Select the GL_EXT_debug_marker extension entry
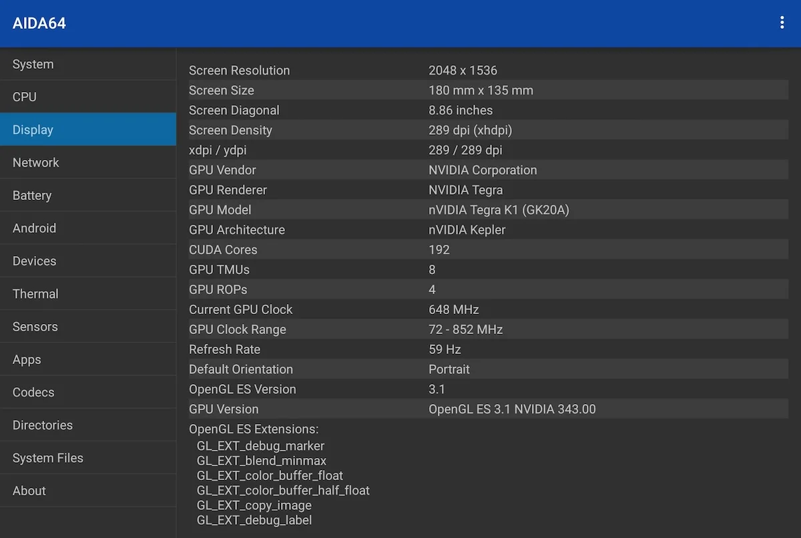The image size is (801, 538). point(260,446)
